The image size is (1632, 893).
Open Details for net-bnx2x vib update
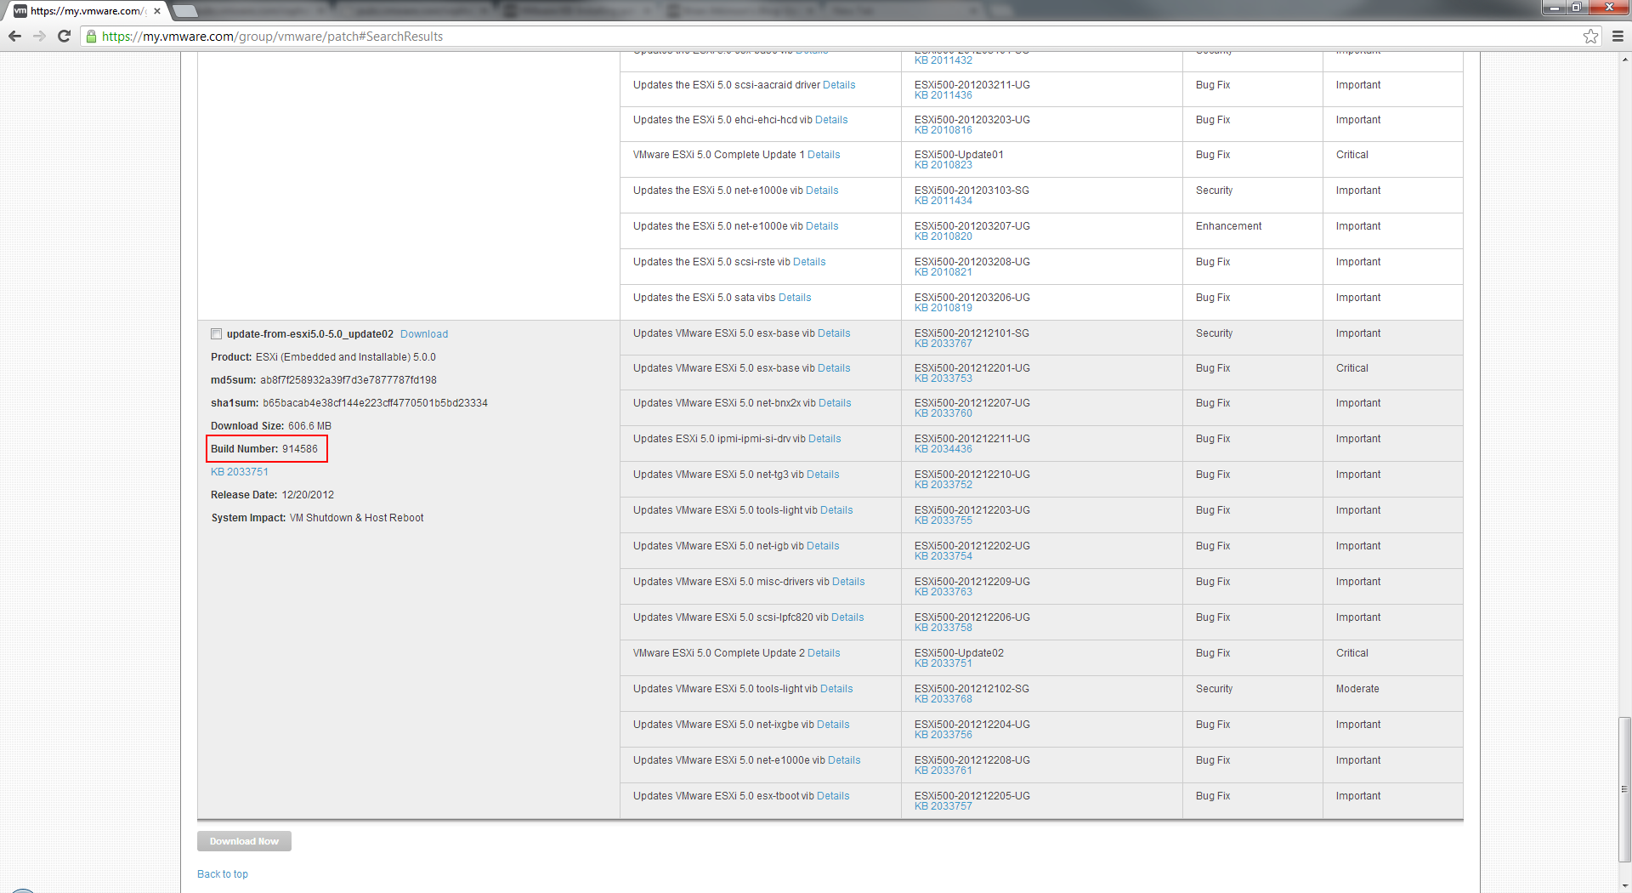(835, 403)
